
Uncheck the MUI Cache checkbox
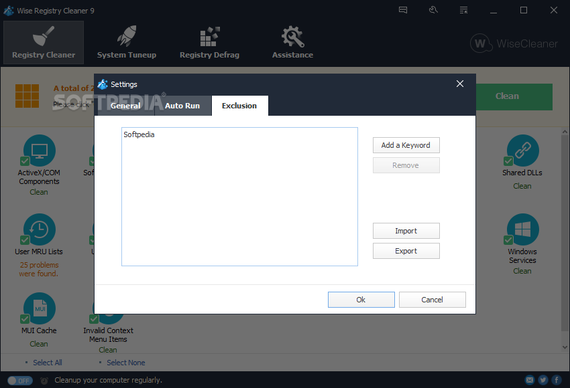tap(25, 318)
